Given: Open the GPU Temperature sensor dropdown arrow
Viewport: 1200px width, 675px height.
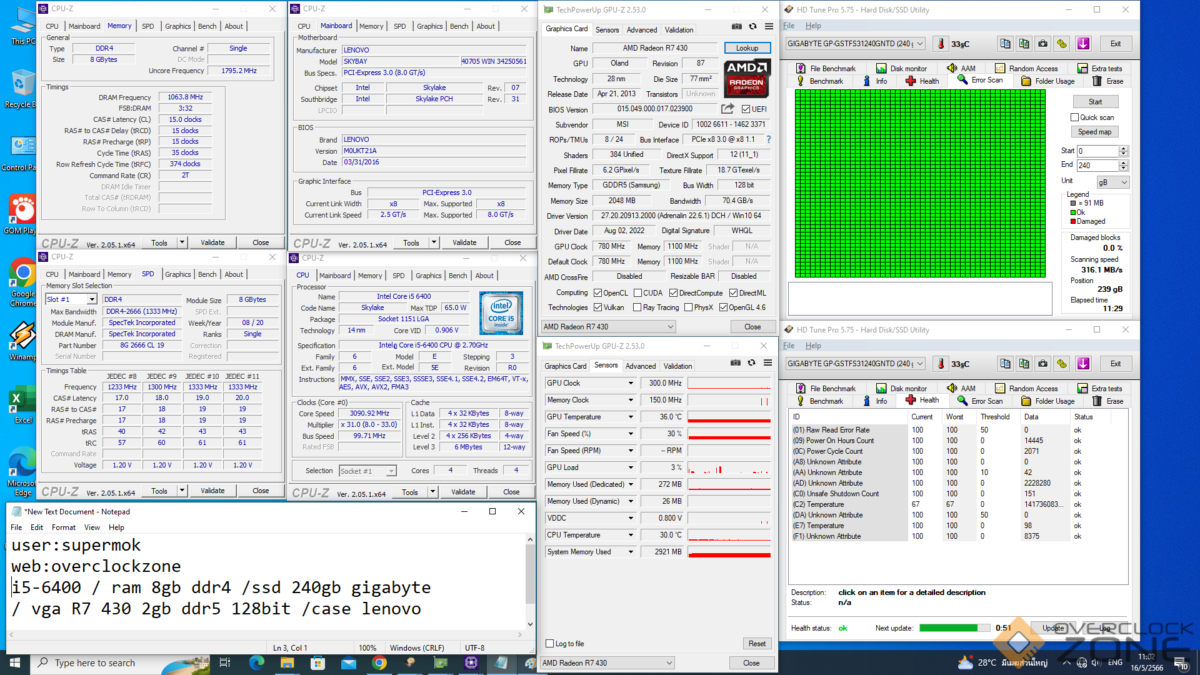Looking at the screenshot, I should click(631, 417).
